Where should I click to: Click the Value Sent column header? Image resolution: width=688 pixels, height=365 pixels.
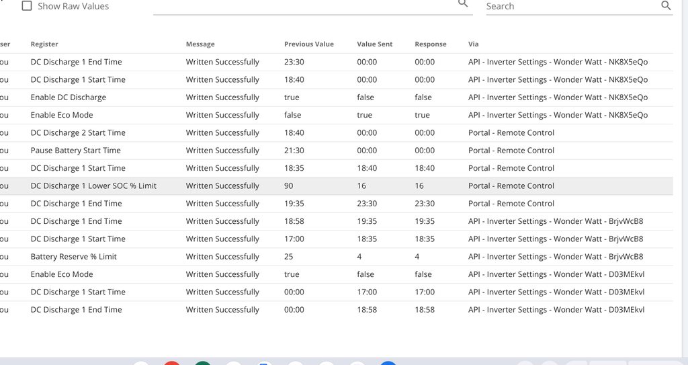click(x=374, y=44)
